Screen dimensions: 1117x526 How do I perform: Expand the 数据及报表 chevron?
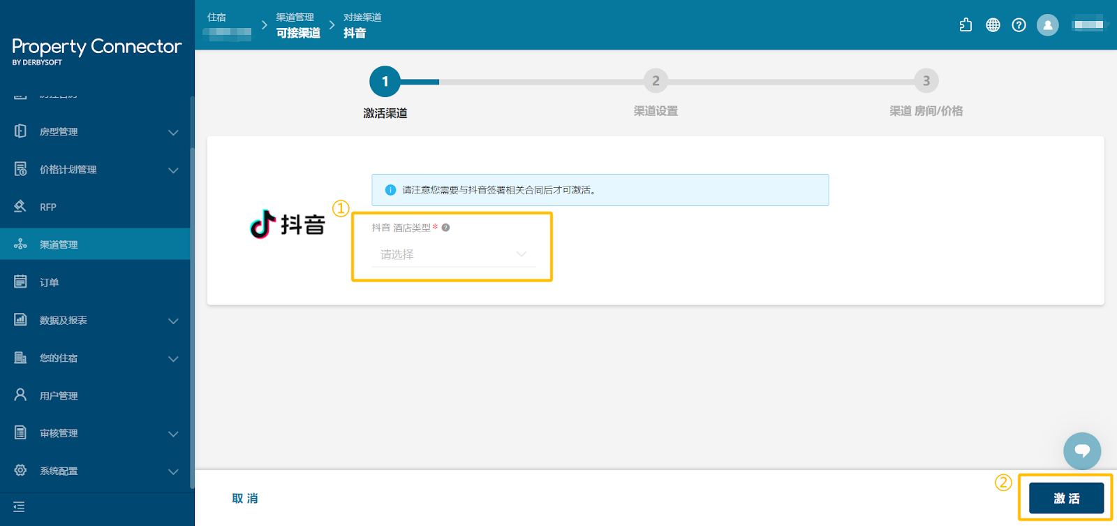tap(173, 321)
